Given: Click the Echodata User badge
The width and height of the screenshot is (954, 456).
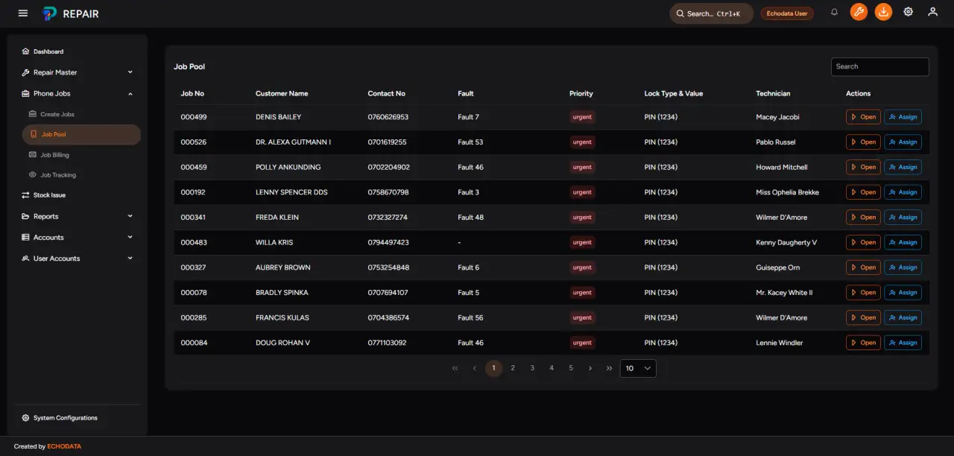Looking at the screenshot, I should click(x=787, y=13).
